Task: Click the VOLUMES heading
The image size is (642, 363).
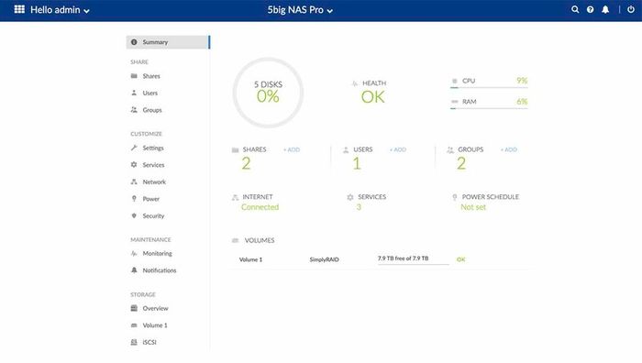Action: click(x=260, y=241)
